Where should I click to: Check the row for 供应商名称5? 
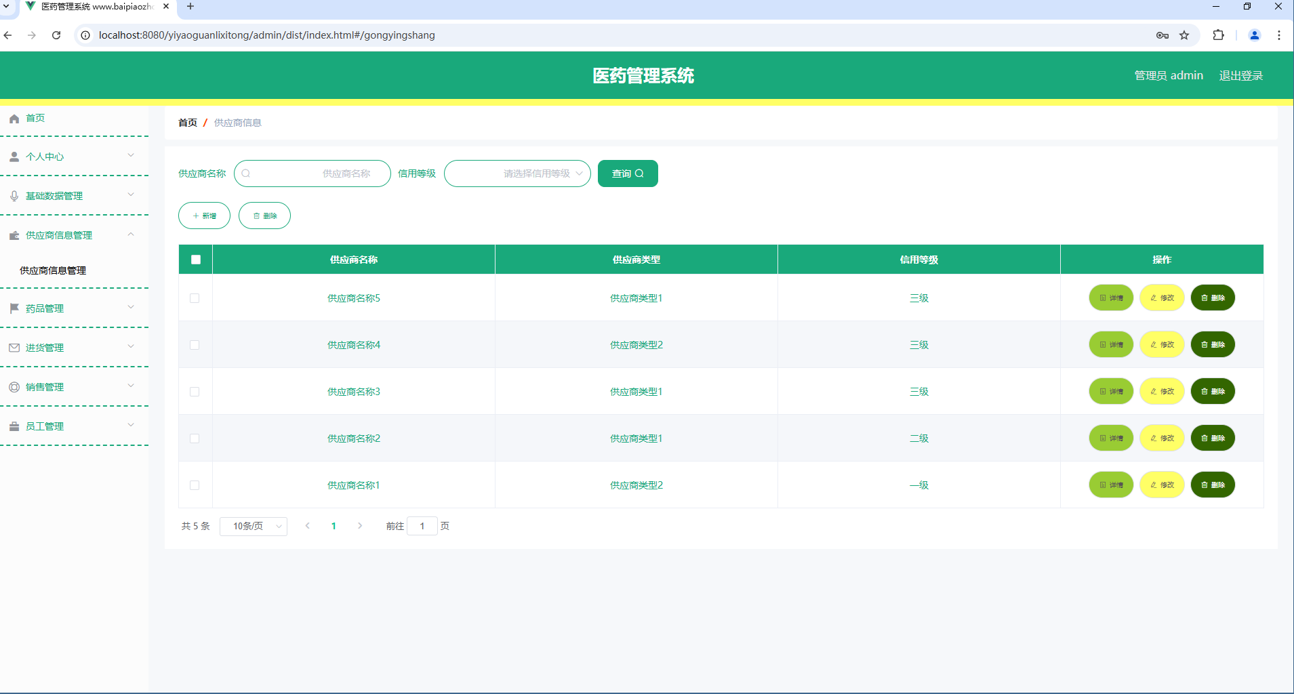coord(195,298)
